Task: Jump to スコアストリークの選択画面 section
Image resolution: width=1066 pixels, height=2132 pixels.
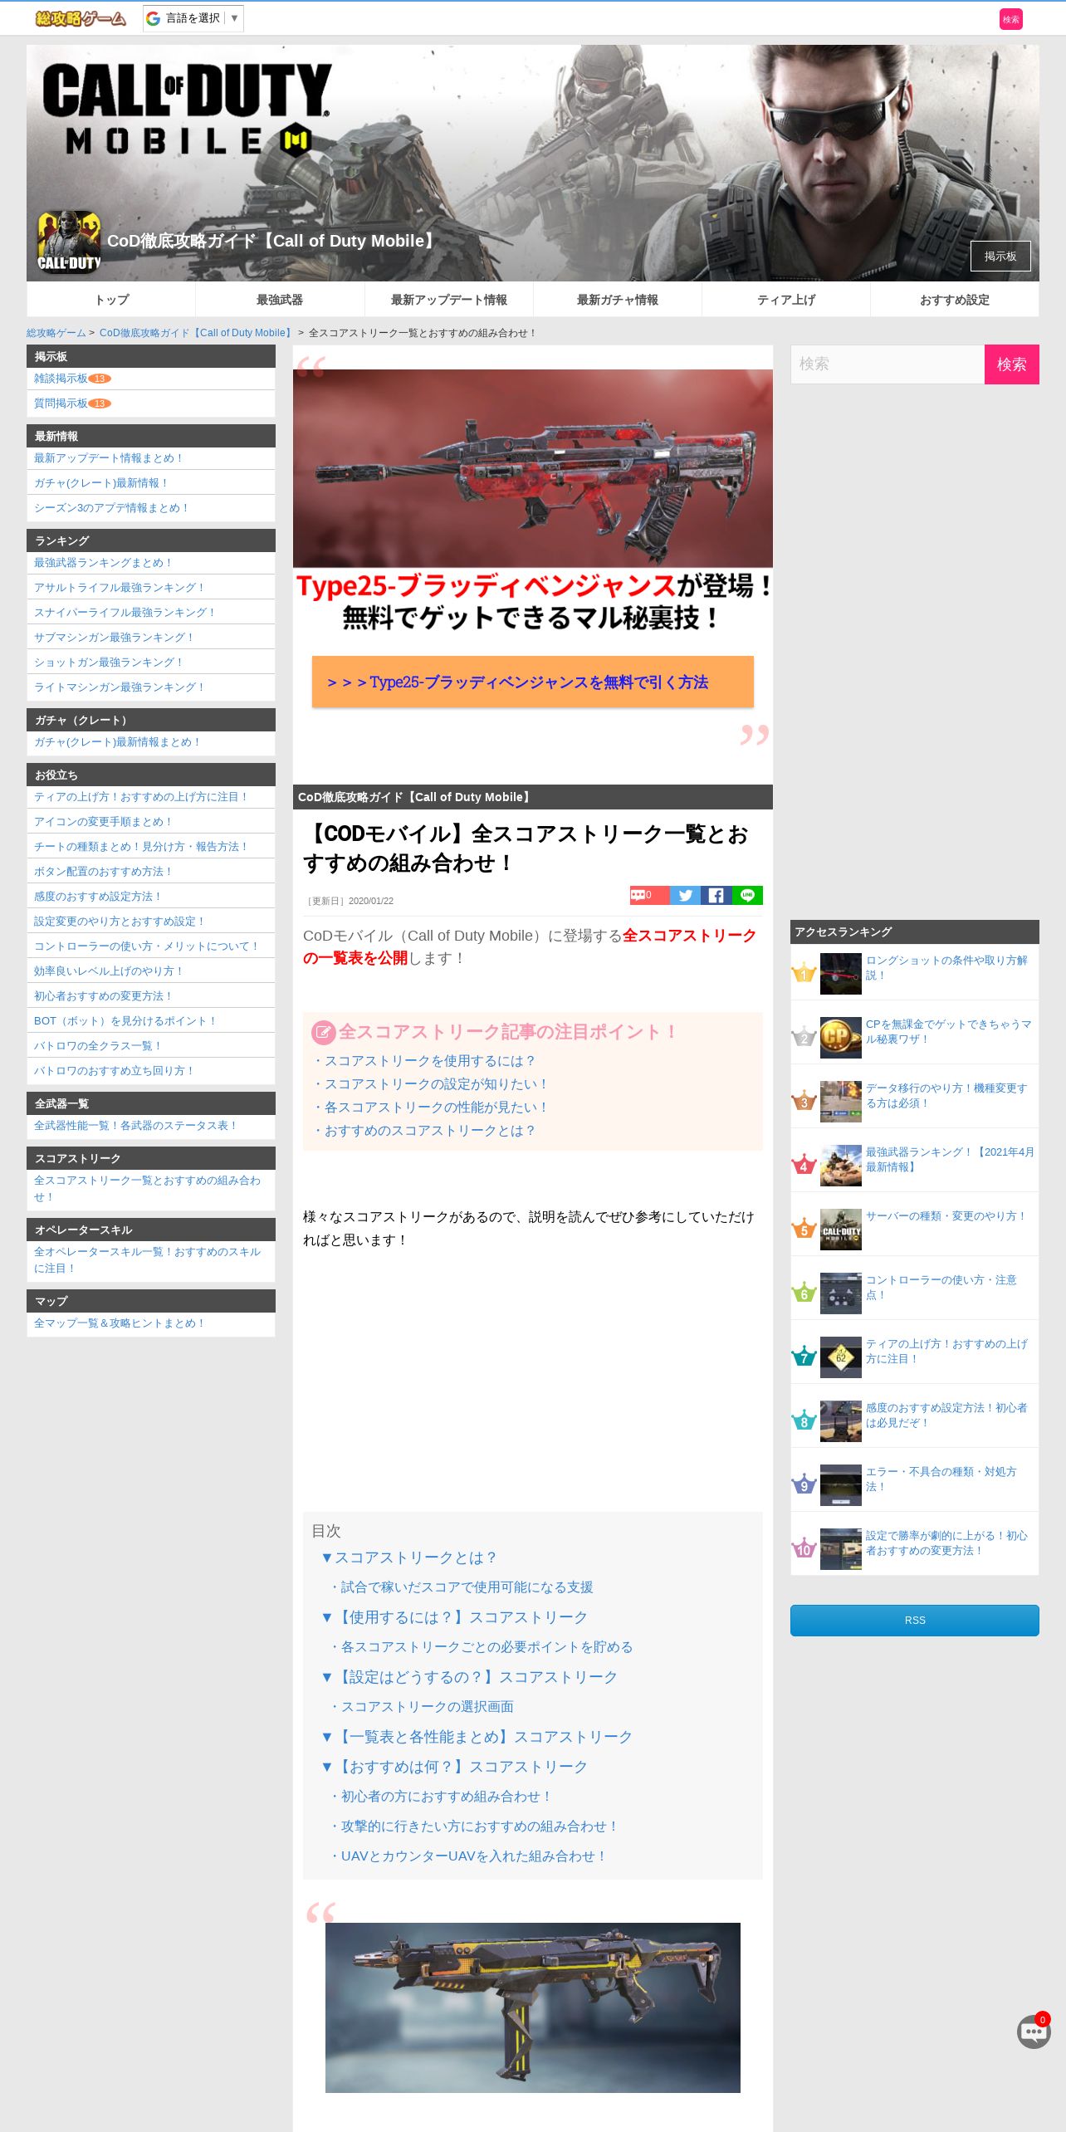Action: (422, 1707)
